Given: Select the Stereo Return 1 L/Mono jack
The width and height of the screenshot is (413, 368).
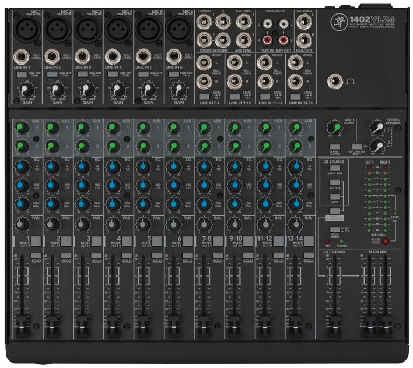Looking at the screenshot, I should (x=204, y=22).
